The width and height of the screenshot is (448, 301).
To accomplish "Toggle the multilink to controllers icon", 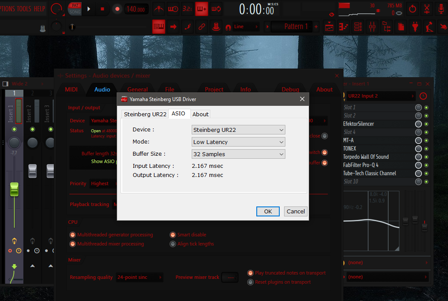I will coord(216,27).
